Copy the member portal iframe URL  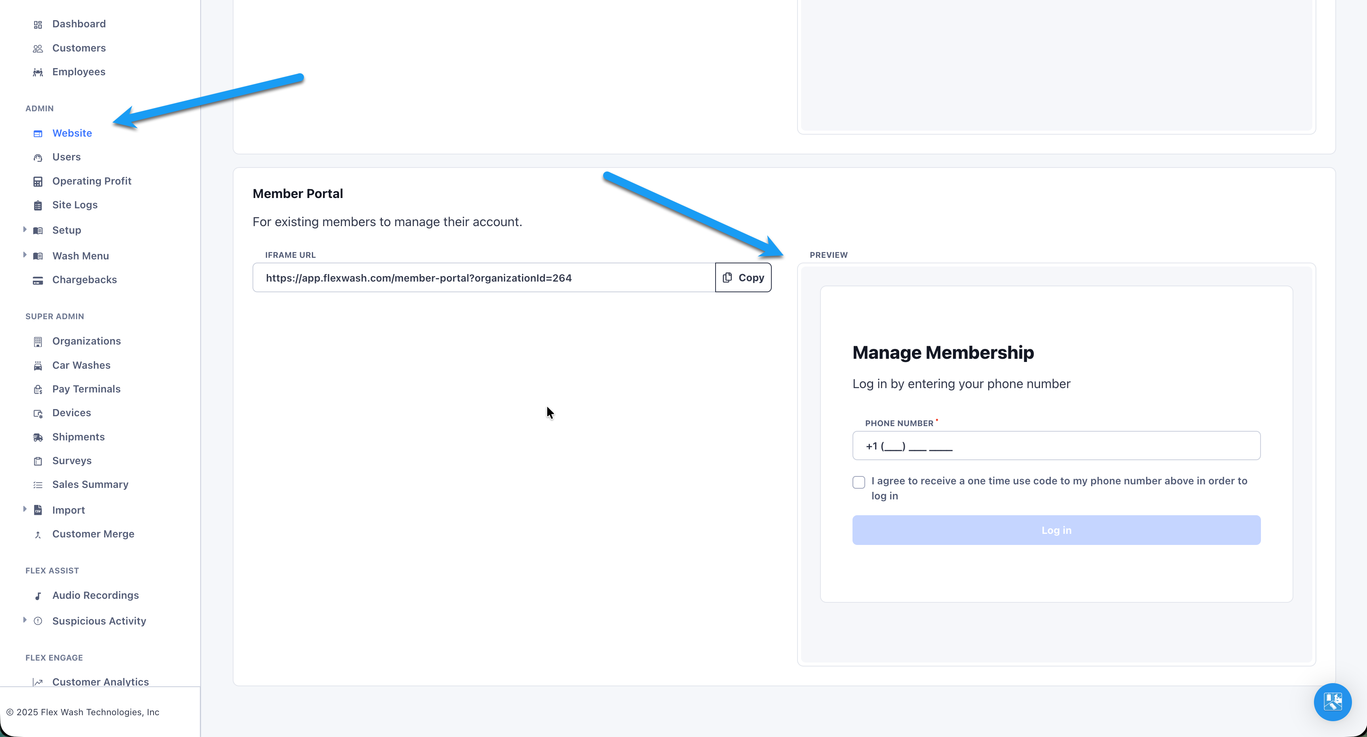743,278
